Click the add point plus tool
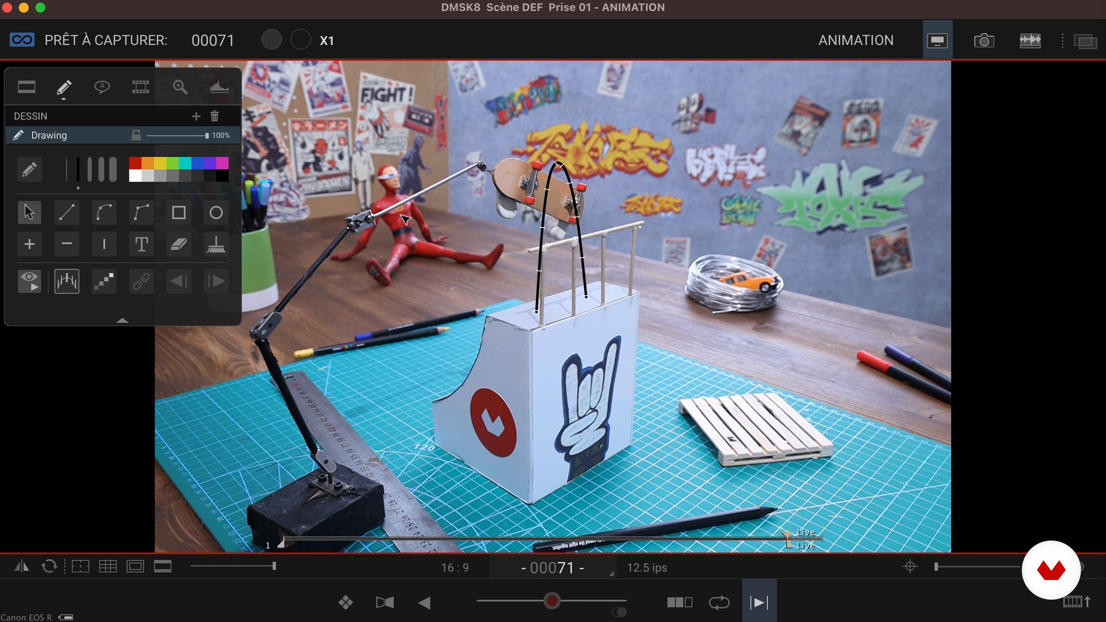 click(x=29, y=244)
